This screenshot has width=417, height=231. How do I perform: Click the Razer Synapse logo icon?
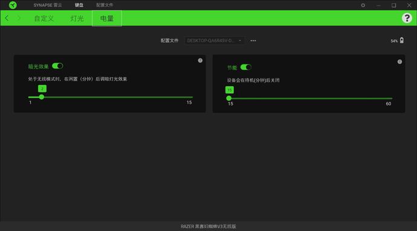(13, 5)
